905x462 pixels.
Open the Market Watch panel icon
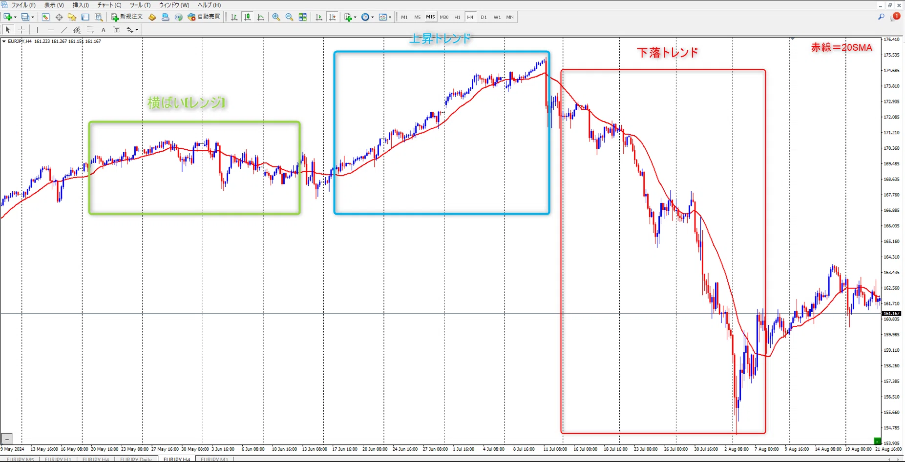(45, 17)
